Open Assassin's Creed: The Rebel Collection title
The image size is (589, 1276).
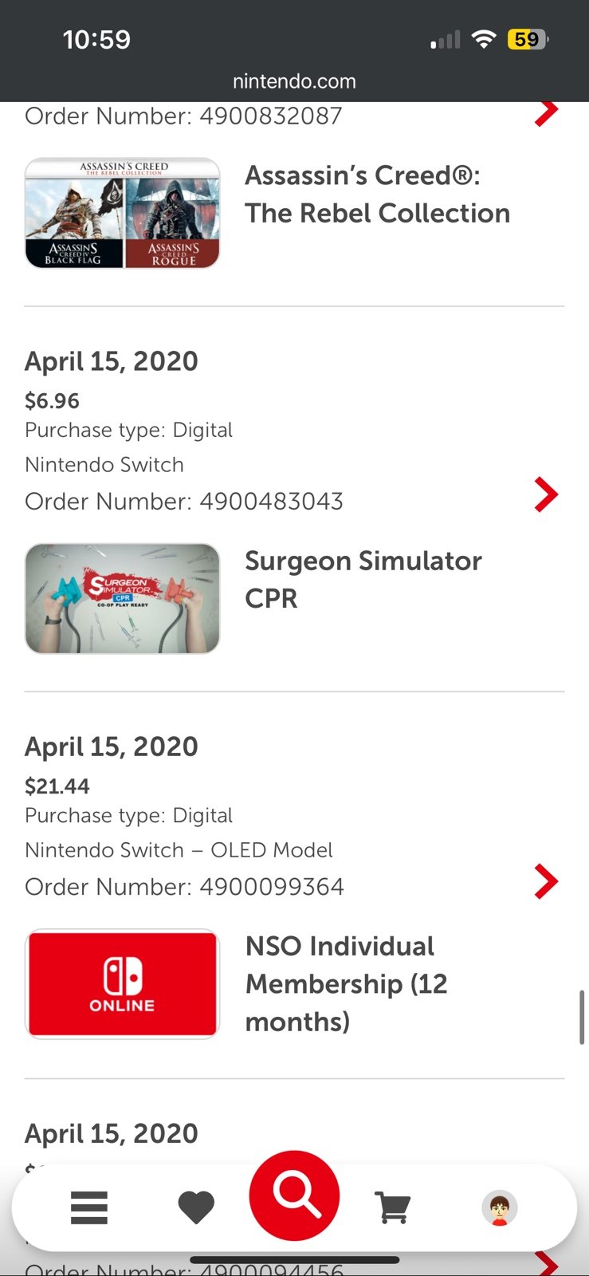[378, 194]
